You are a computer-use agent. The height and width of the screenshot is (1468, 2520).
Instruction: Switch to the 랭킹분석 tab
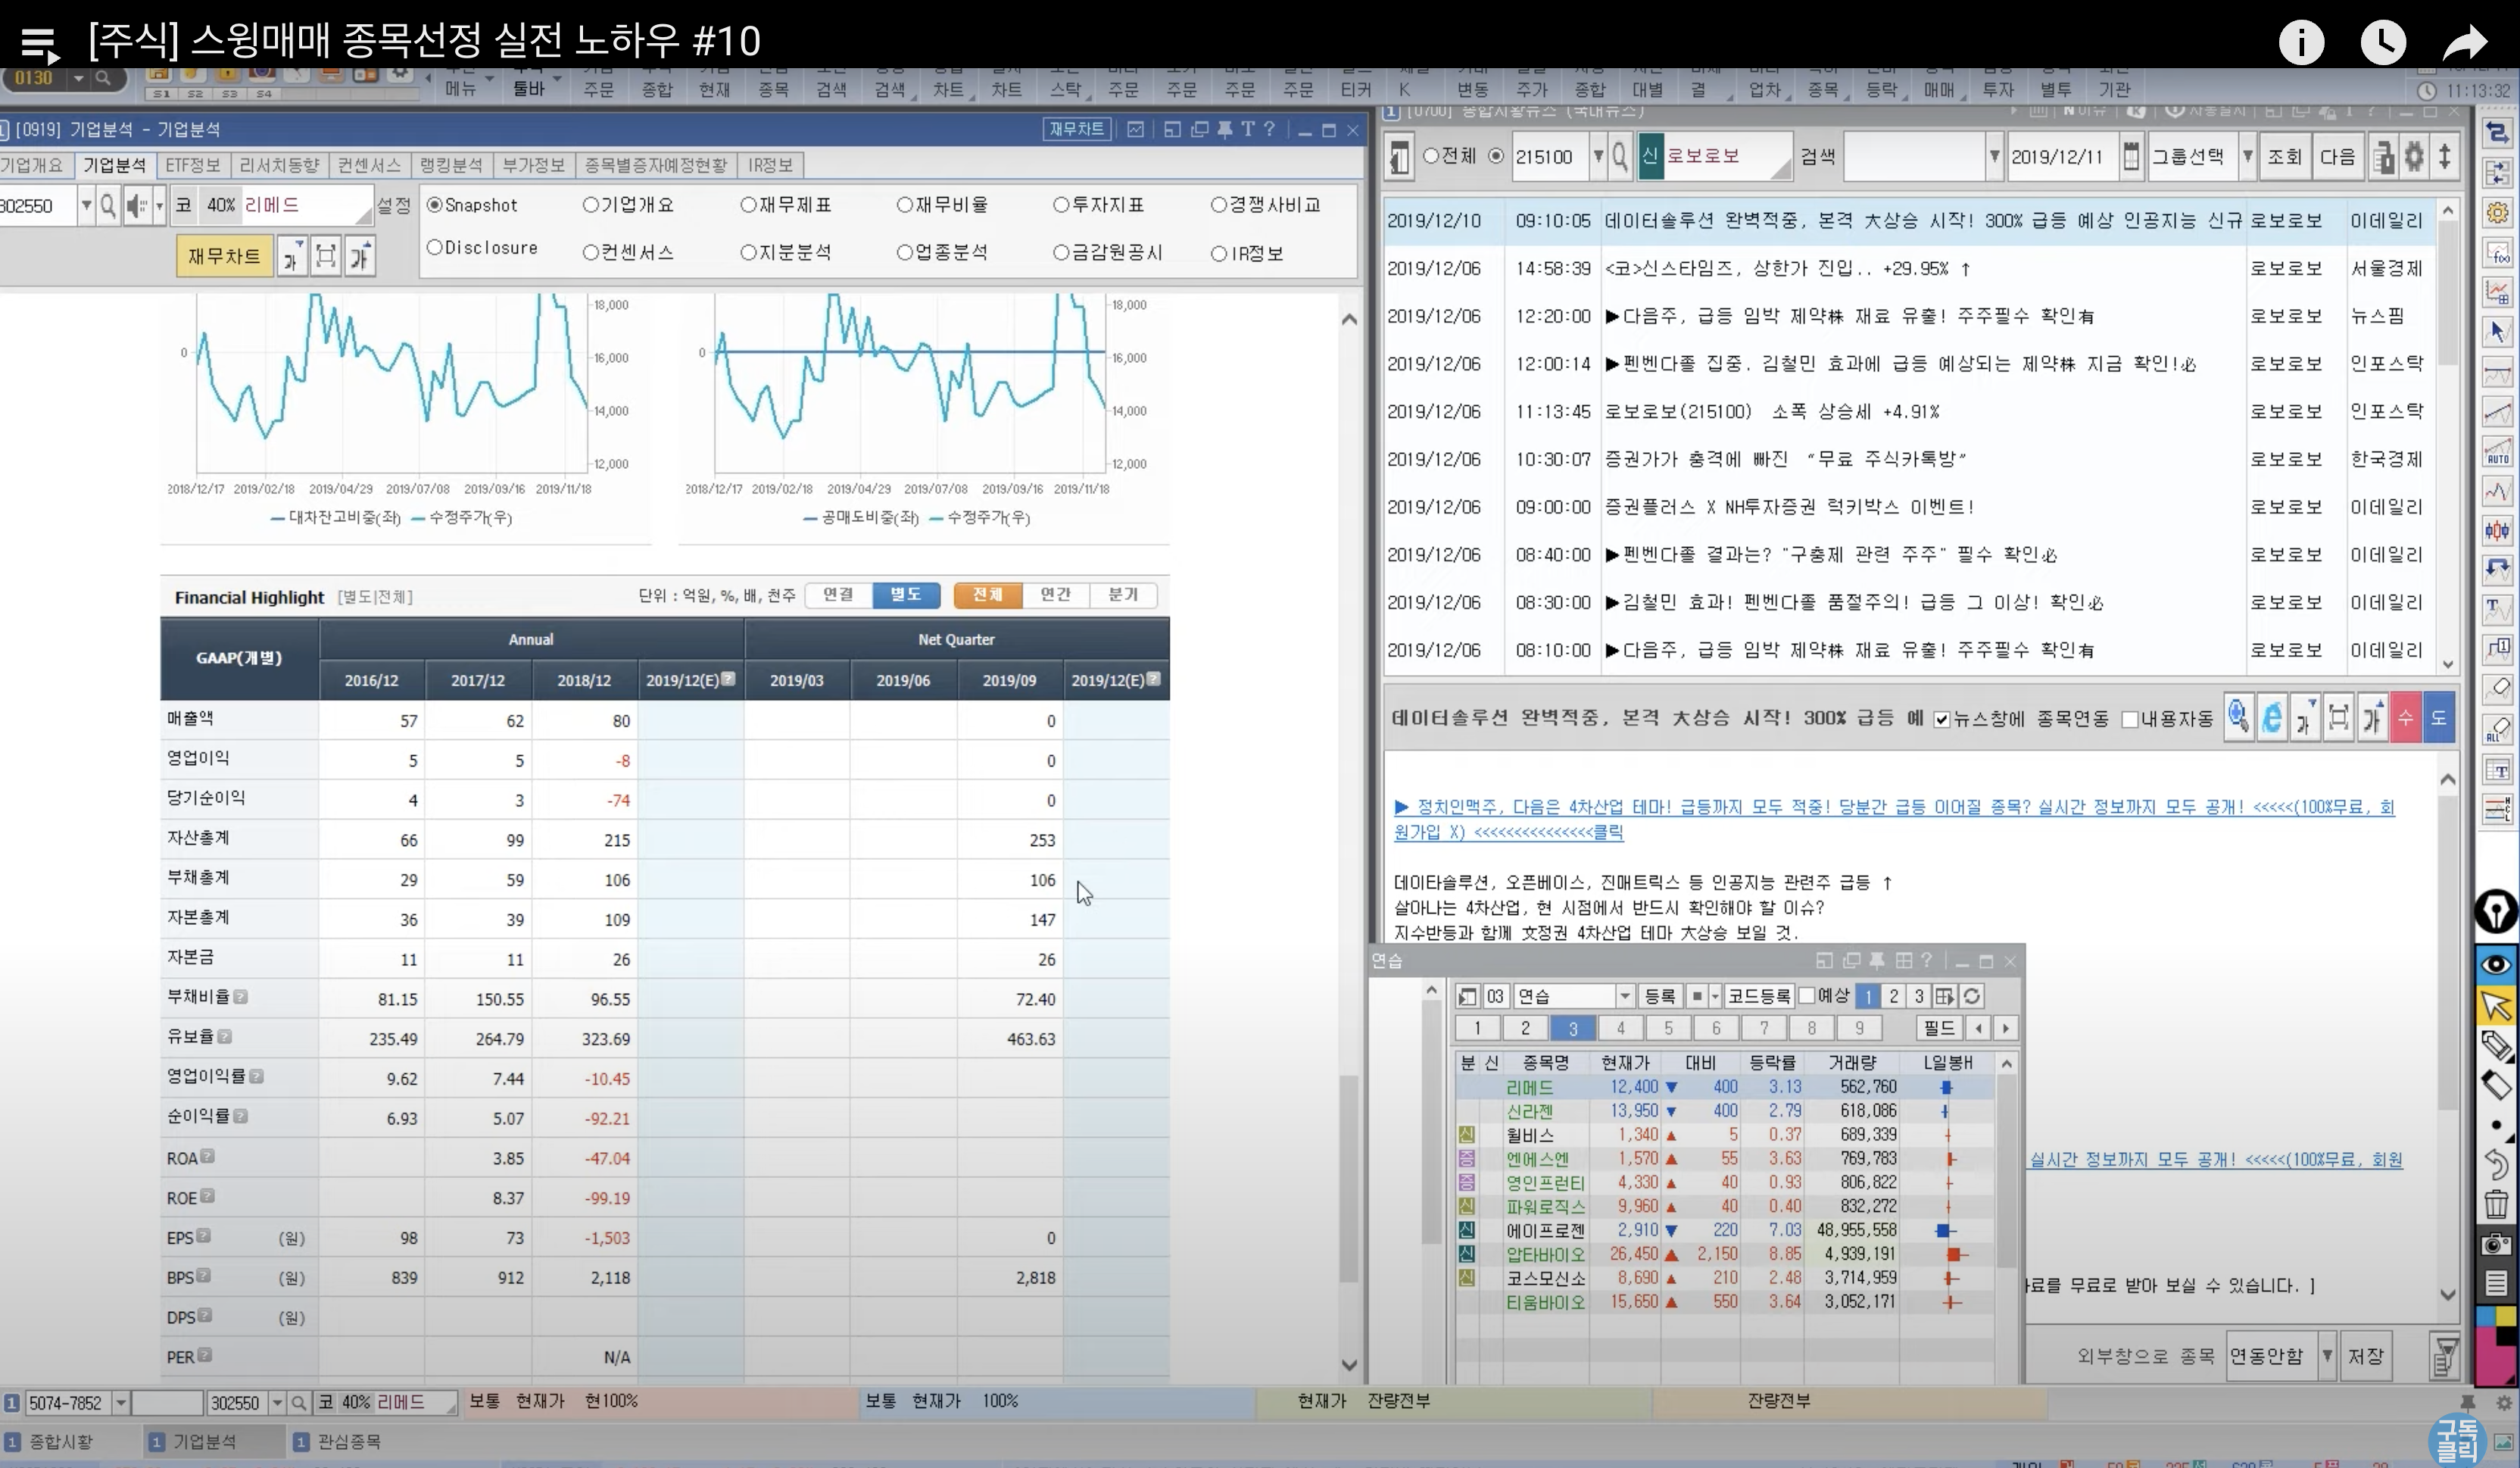coord(450,165)
